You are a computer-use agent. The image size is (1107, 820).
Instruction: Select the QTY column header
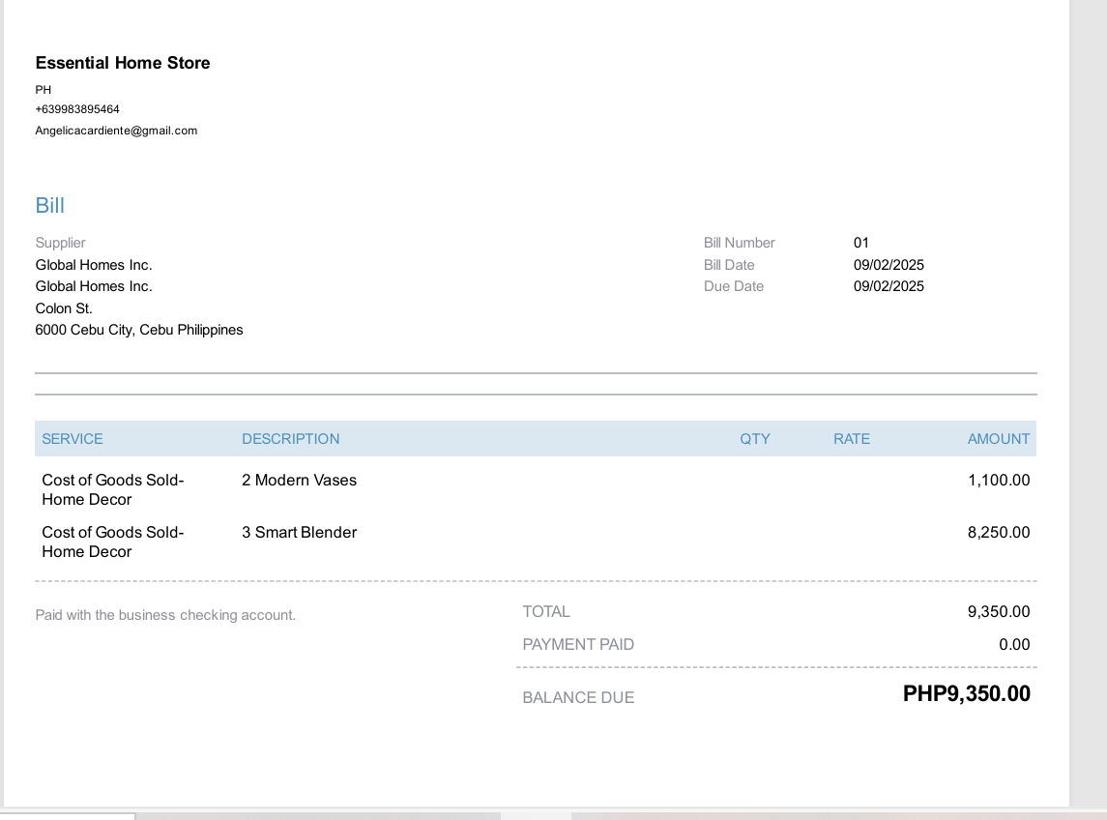click(x=755, y=439)
